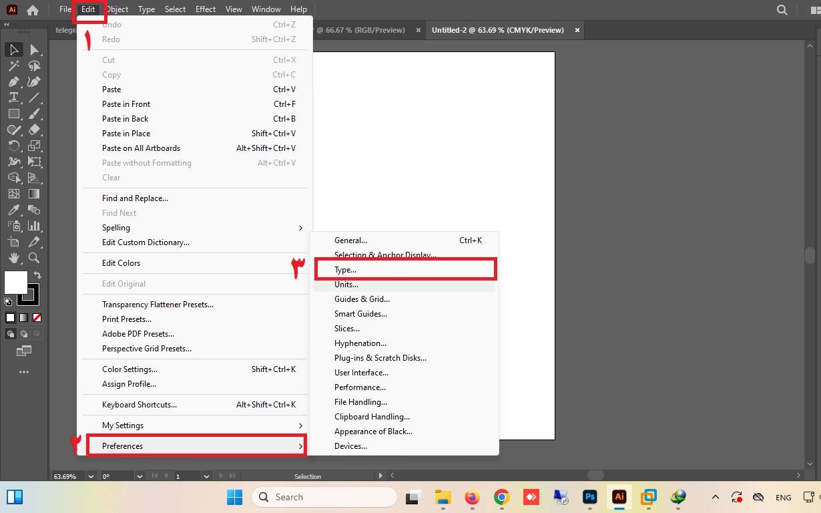Pick the Magic Wand tool

[13, 66]
